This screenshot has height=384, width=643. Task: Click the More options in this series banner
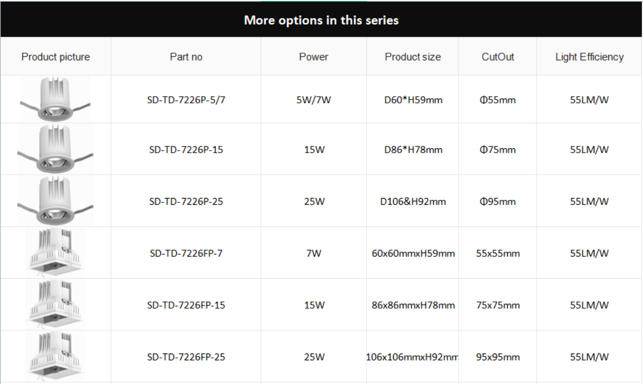pos(321,20)
